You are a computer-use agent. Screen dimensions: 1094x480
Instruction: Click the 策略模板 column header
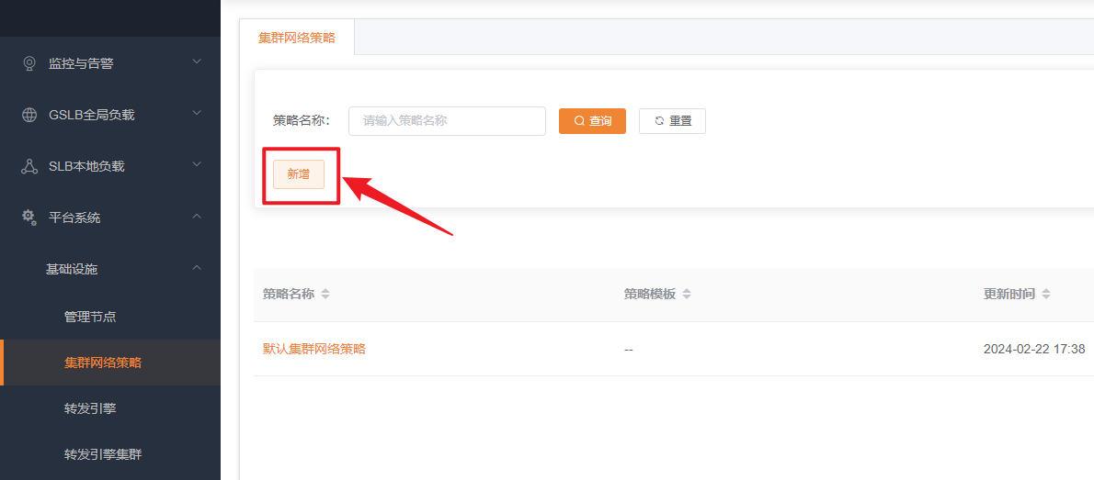click(650, 294)
